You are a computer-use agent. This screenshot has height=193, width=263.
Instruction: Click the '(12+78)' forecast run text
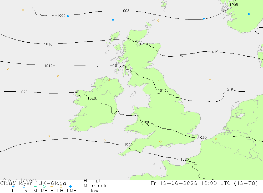(x=246, y=183)
